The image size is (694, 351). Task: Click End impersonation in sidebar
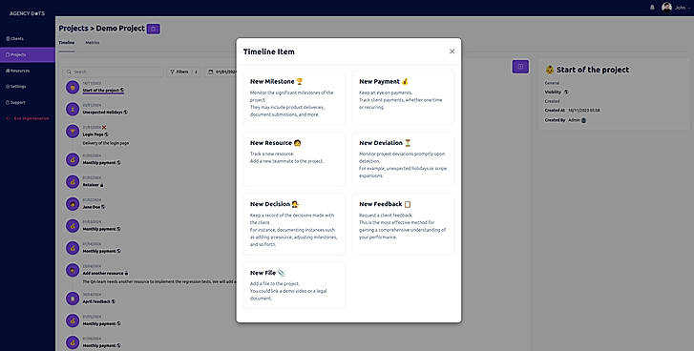27,118
